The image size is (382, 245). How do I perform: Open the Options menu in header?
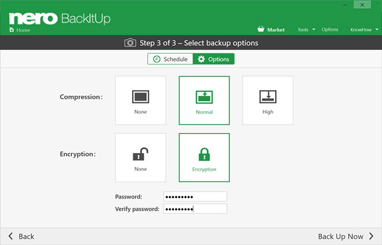tap(330, 29)
